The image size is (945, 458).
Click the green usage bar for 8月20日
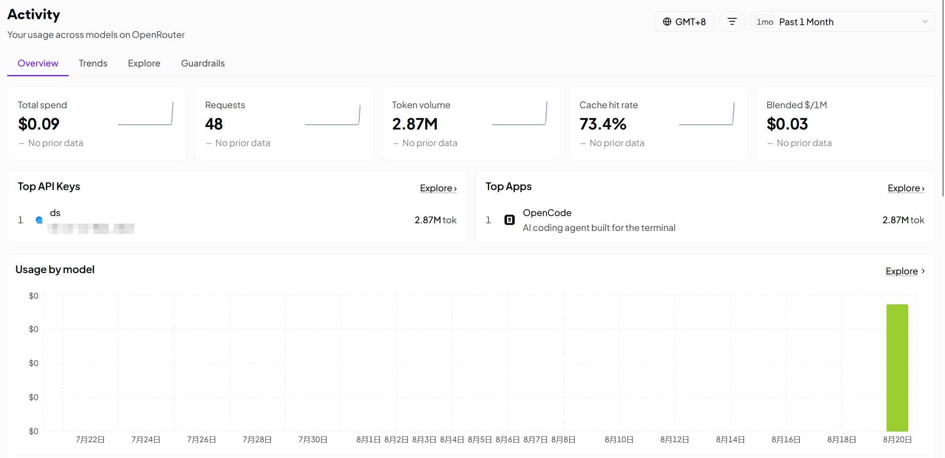(897, 368)
